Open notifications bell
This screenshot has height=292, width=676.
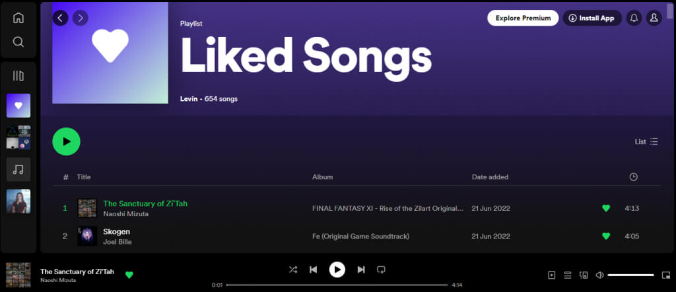pos(634,18)
